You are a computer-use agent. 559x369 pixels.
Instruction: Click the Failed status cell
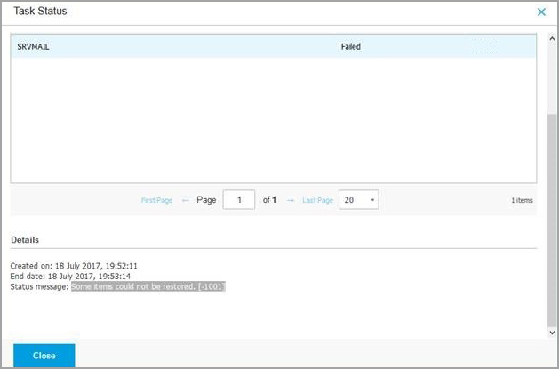point(350,46)
